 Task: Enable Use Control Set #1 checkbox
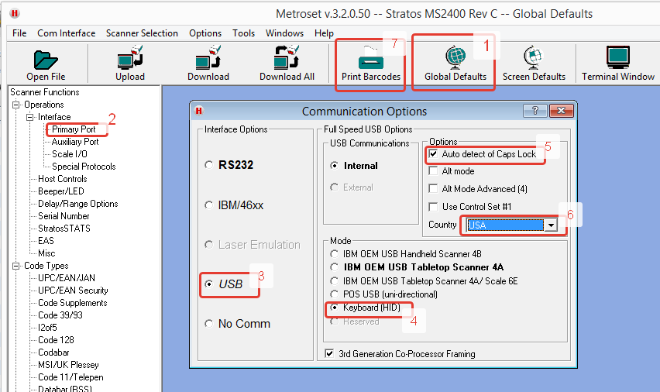coord(433,207)
